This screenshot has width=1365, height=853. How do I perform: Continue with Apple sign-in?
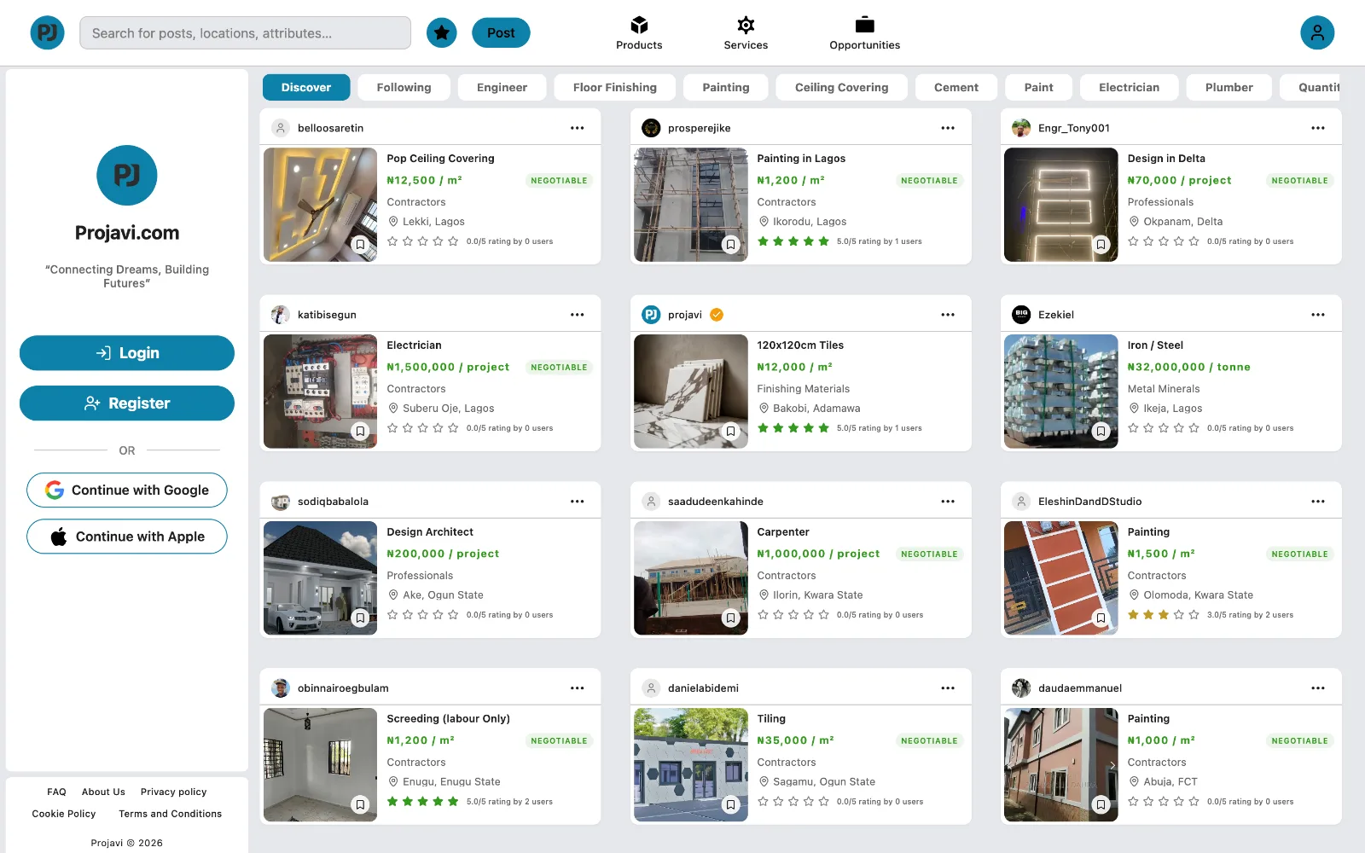[127, 537]
